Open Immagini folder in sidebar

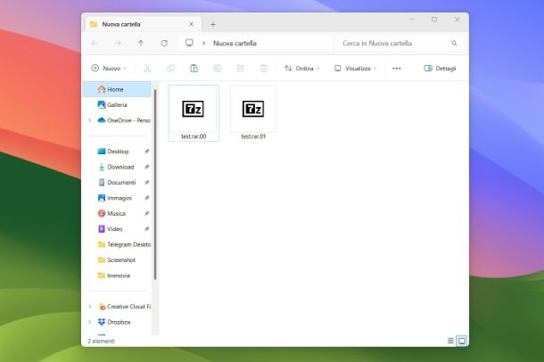[x=115, y=198]
